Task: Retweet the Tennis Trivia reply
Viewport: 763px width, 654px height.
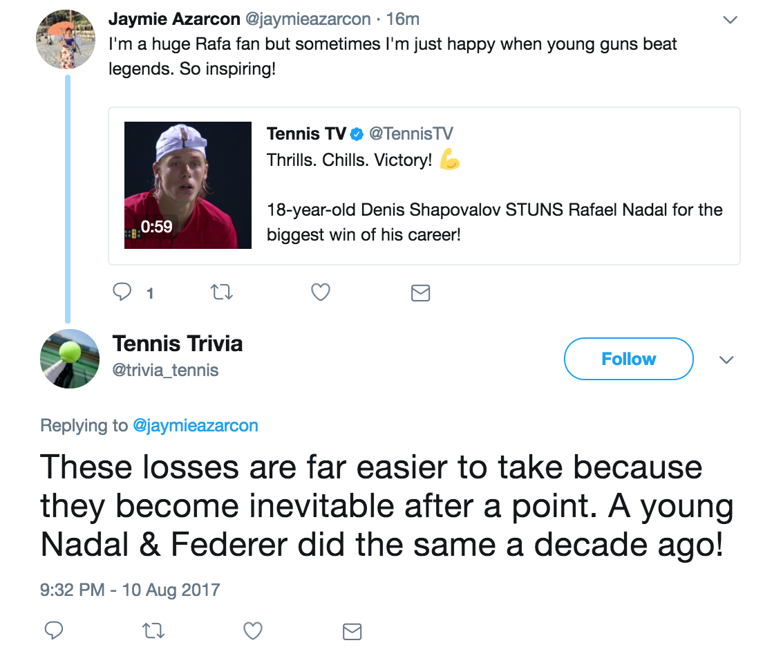Action: [153, 630]
